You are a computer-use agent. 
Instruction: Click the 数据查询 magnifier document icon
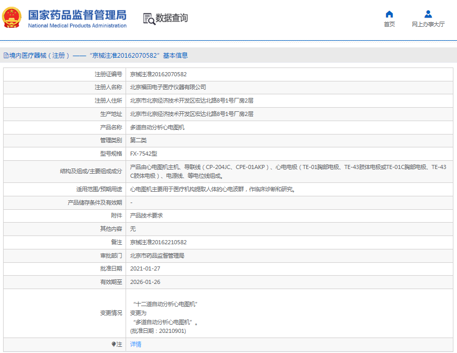pos(148,19)
